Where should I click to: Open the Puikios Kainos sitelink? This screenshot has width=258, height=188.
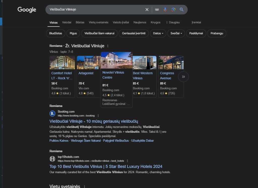59,141
